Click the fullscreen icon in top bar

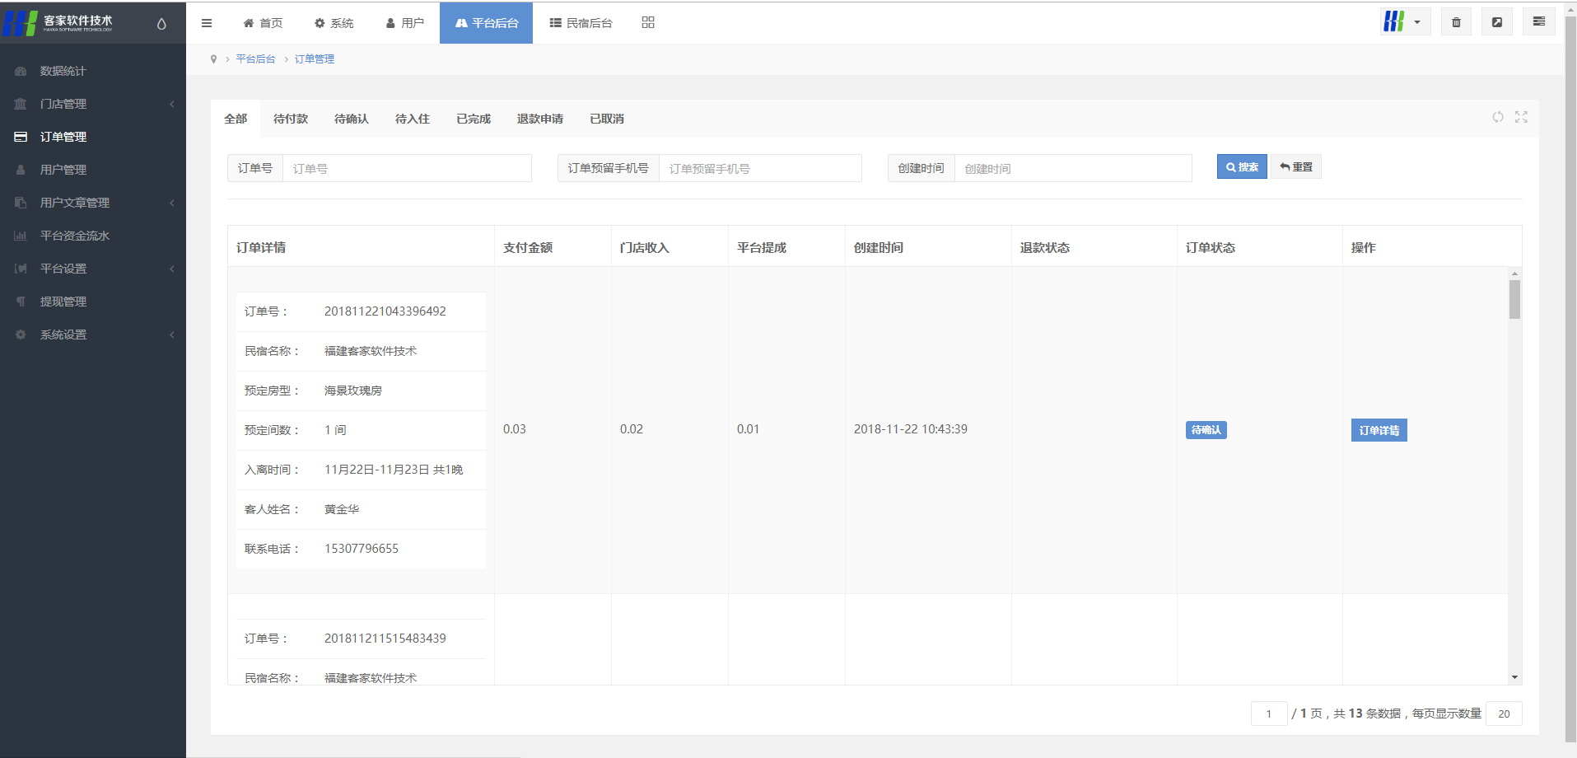[x=1496, y=22]
